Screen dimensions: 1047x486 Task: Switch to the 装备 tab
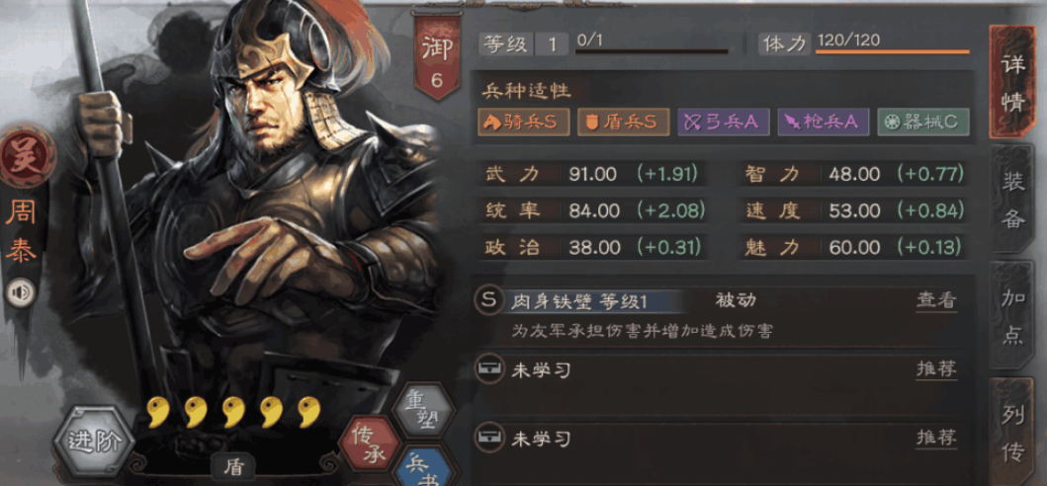click(x=1013, y=201)
